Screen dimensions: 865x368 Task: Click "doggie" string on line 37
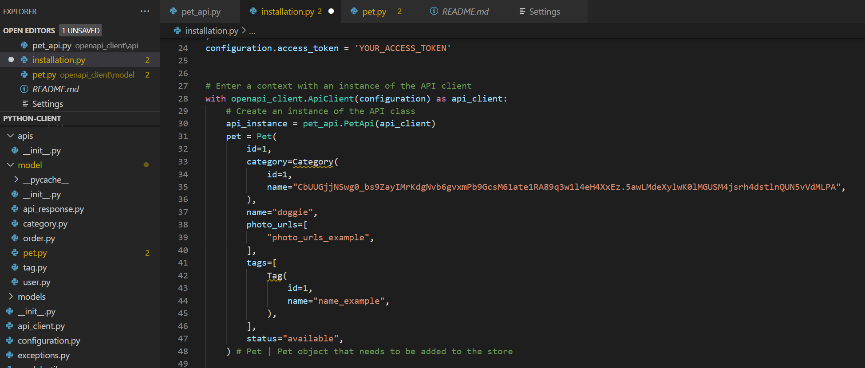(292, 212)
